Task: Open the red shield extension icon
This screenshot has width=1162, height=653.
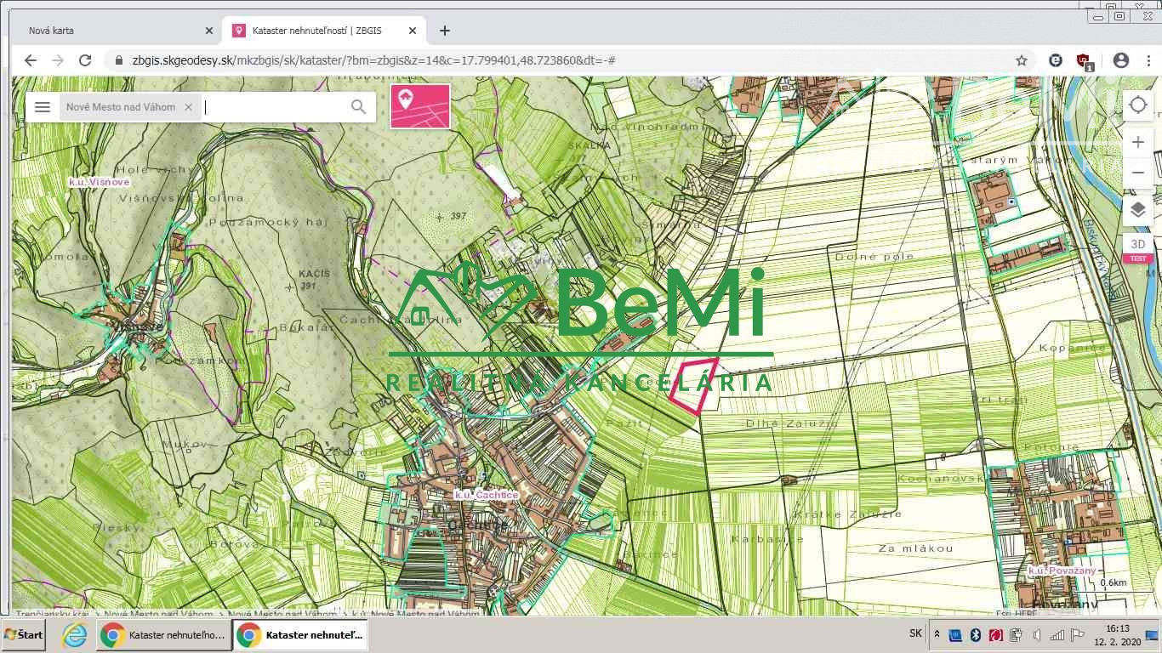Action: pos(1084,61)
